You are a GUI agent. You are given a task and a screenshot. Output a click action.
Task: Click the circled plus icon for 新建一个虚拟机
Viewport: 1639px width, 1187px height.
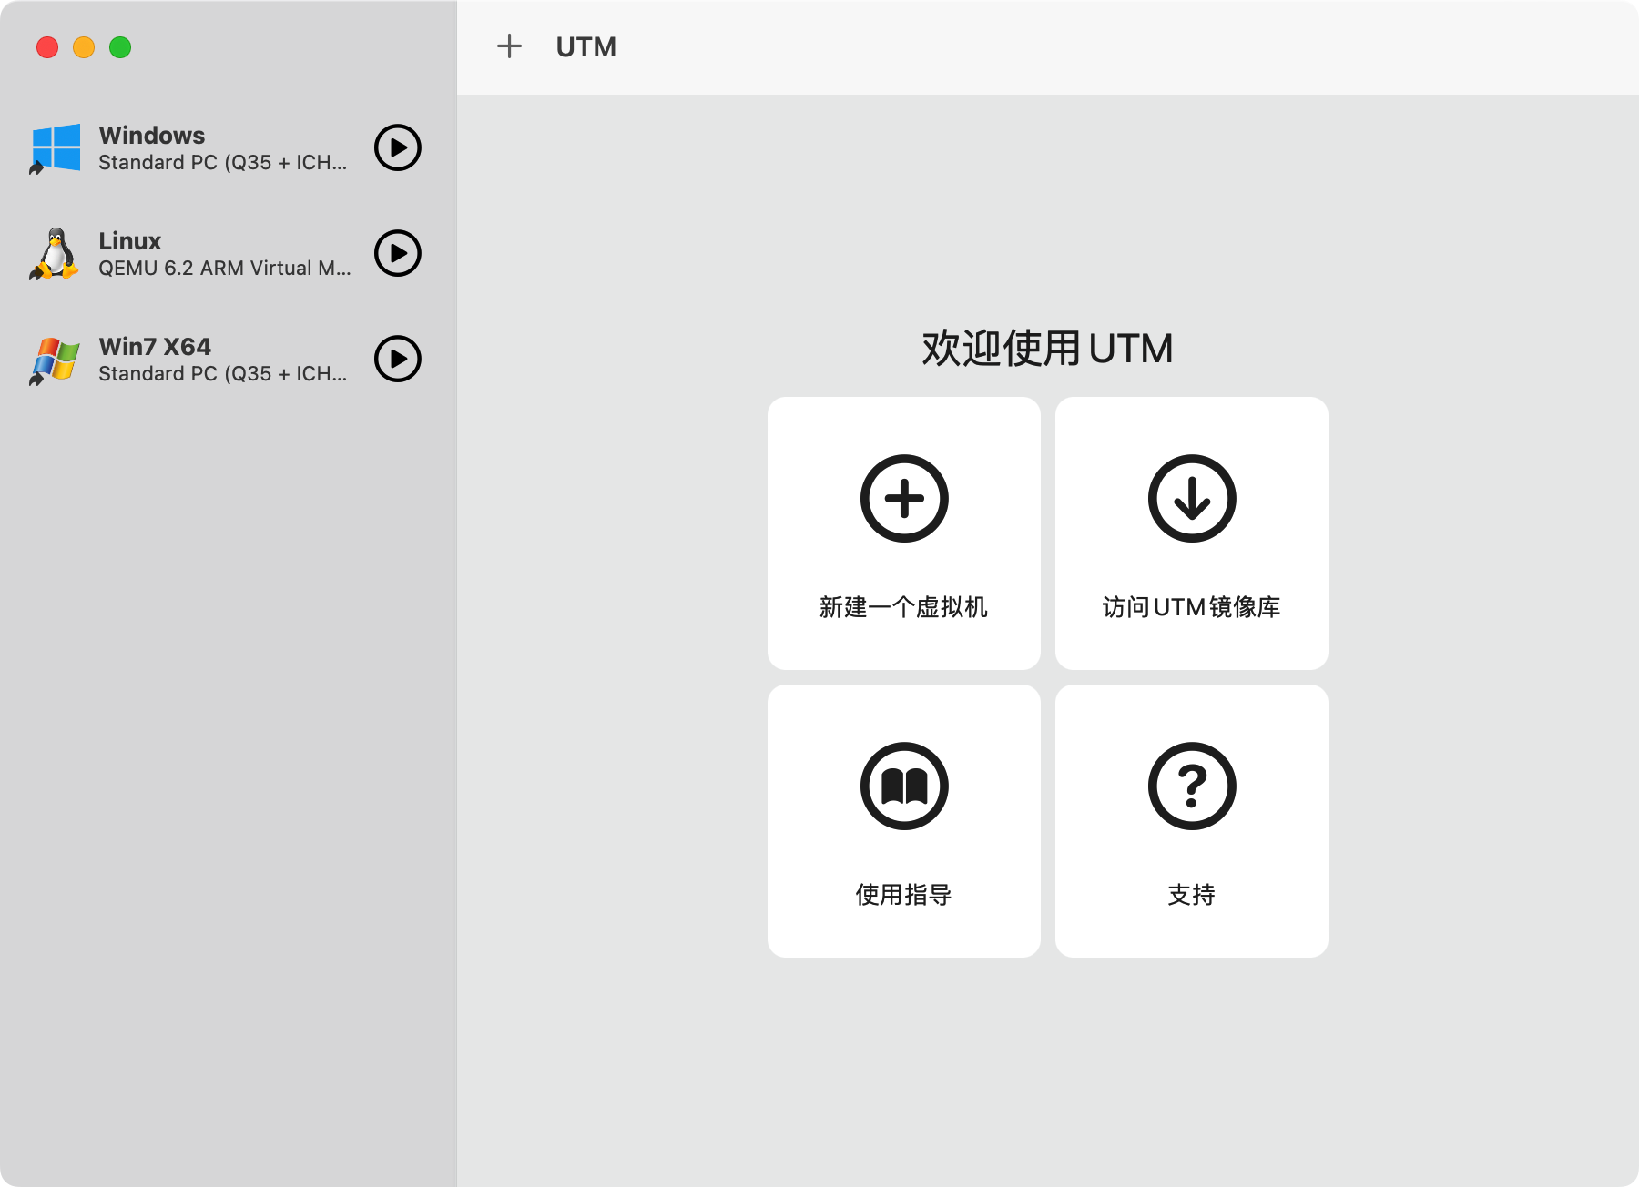(x=904, y=499)
